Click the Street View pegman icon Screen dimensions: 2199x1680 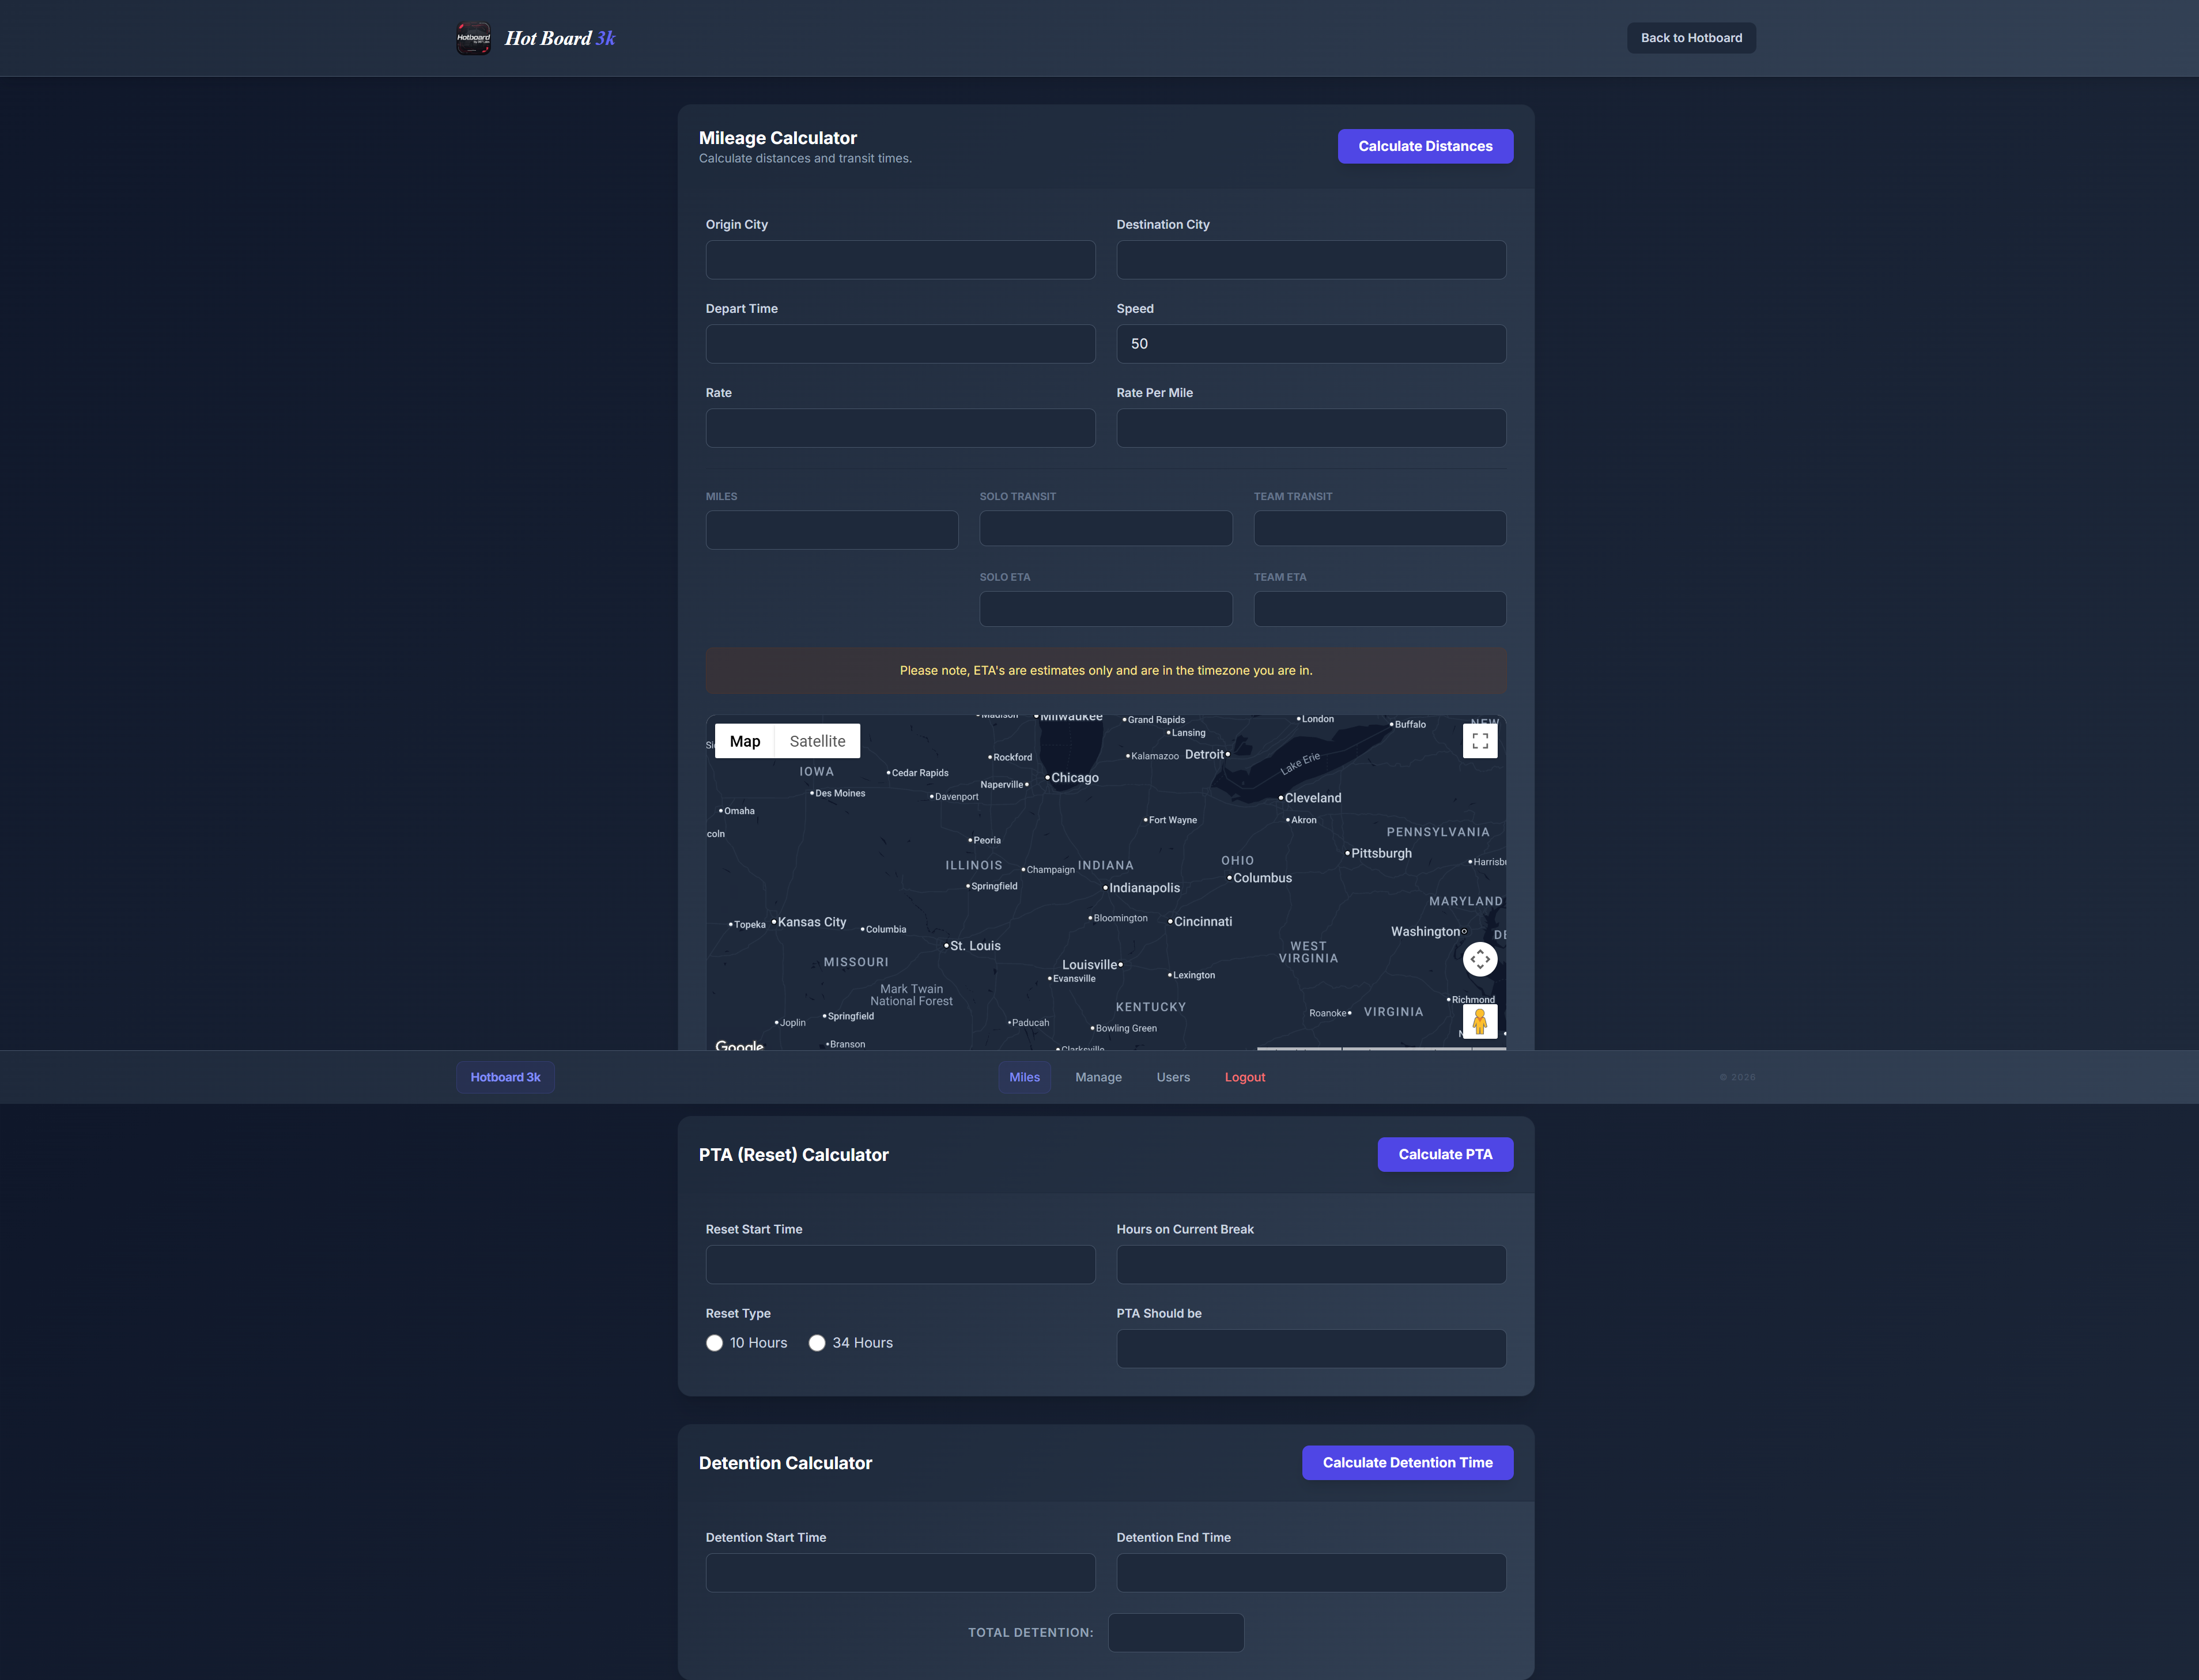pyautogui.click(x=1479, y=1021)
